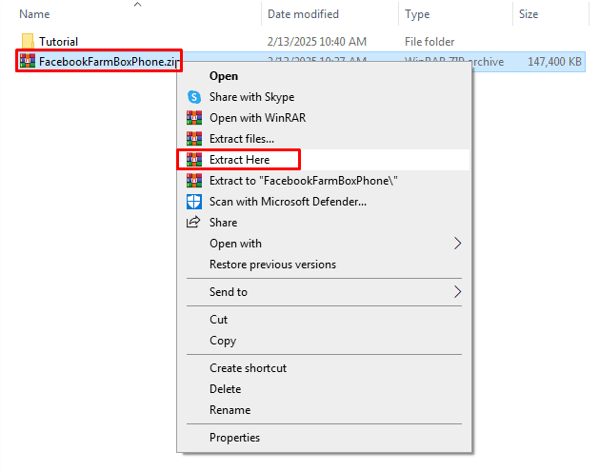Choose Rename from the context menu
Image resolution: width=599 pixels, height=471 pixels.
point(230,410)
